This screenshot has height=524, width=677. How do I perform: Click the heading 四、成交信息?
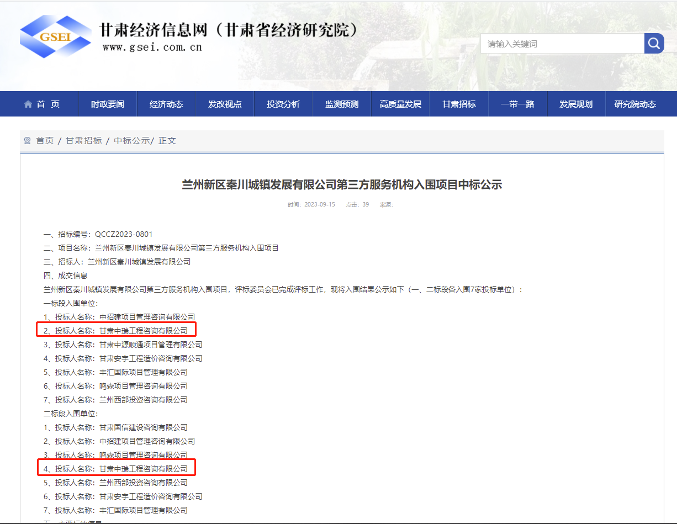[x=66, y=276]
